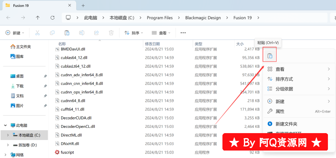The image size is (336, 158).
Task: Click the cudnn64_8.dll file icon
Action: point(57,101)
